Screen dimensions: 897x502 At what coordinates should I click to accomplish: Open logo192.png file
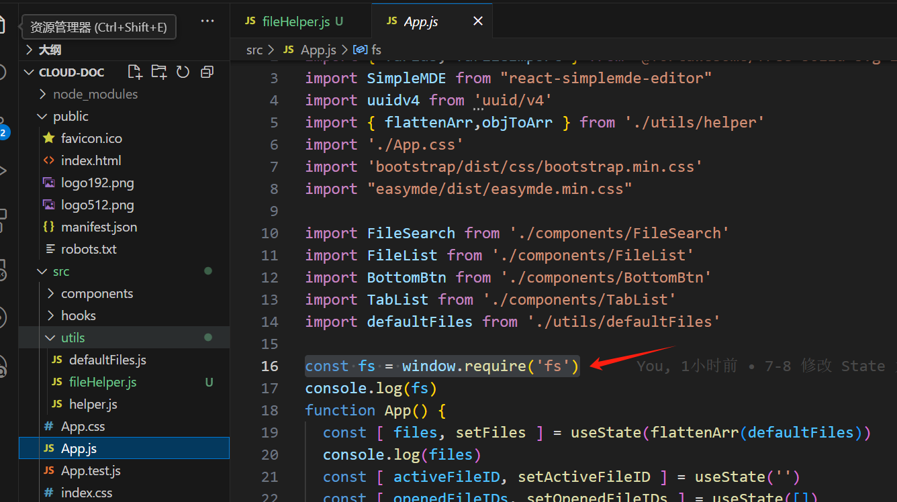(x=124, y=183)
